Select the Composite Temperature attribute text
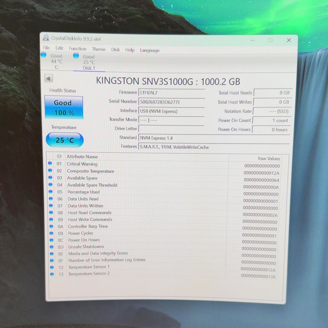The width and height of the screenshot is (328, 328). click(x=90, y=171)
